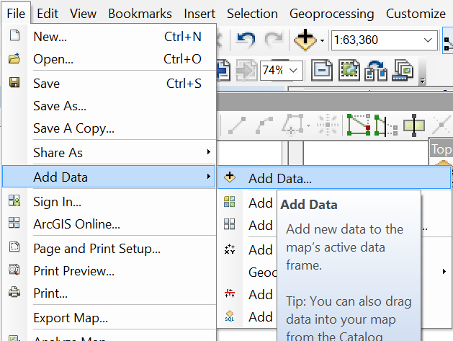Click the data driven pages toolbar icon
The width and height of the screenshot is (453, 341).
coord(403,70)
